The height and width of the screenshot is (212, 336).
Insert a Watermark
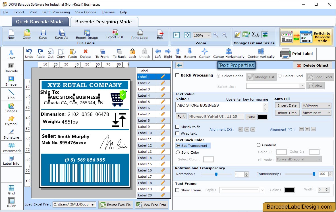point(12,148)
